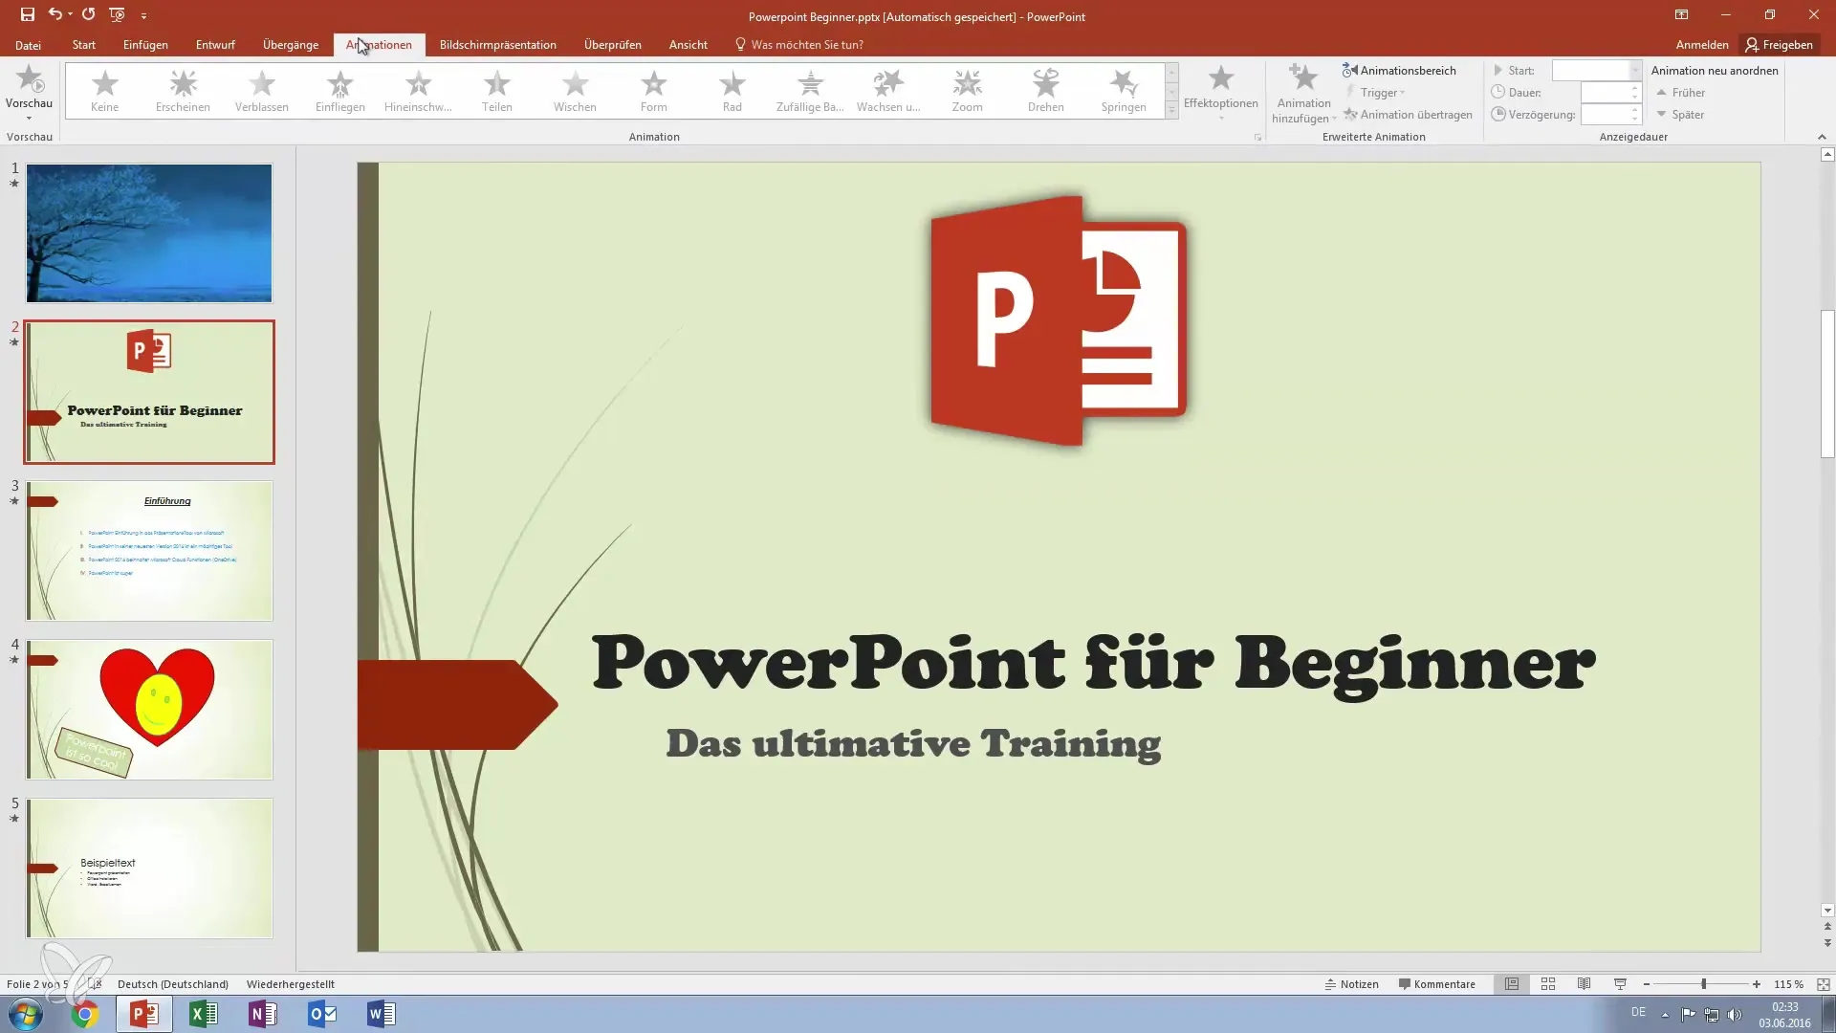Switch to slide sorter view icon
Screen dimensions: 1836x1033
[x=1548, y=984]
